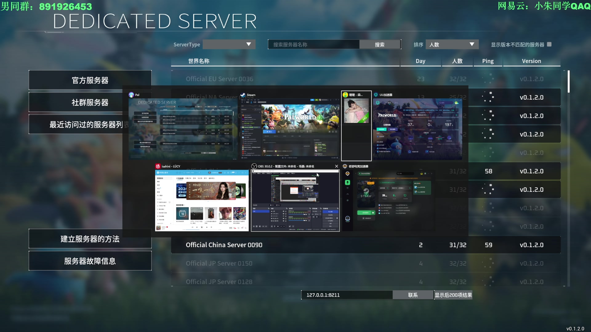Click the 联系 connect button
The image size is (591, 332).
(x=413, y=295)
